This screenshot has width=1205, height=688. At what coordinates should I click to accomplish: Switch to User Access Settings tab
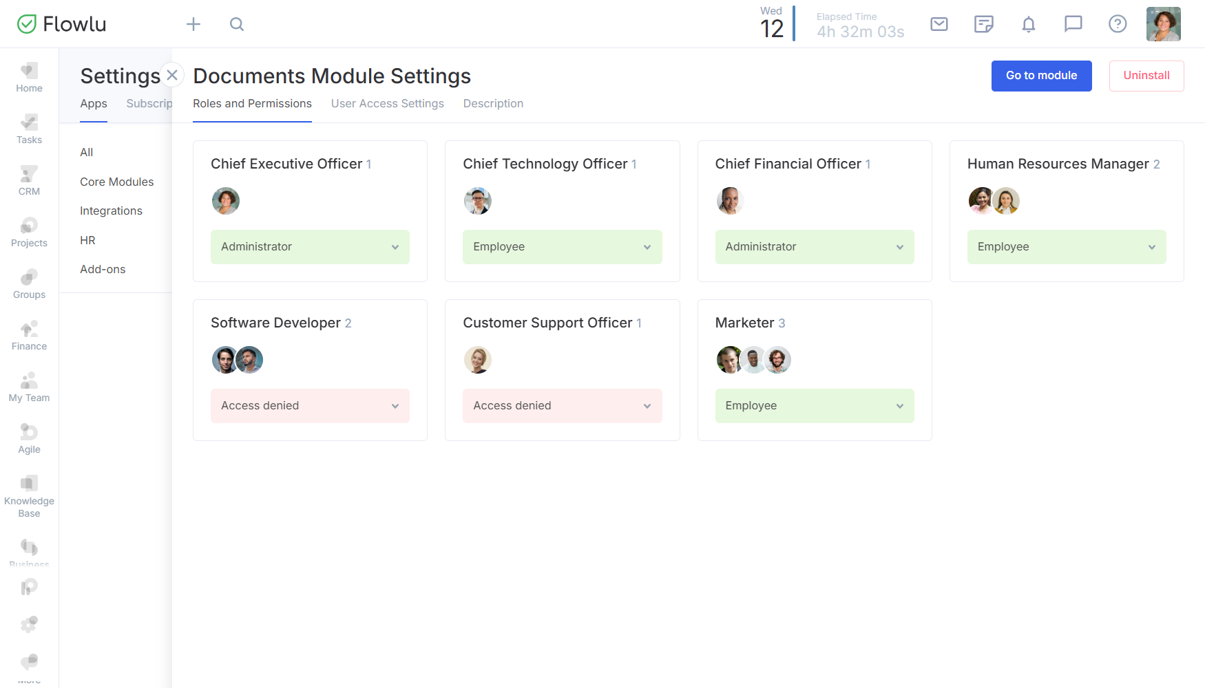(x=388, y=104)
